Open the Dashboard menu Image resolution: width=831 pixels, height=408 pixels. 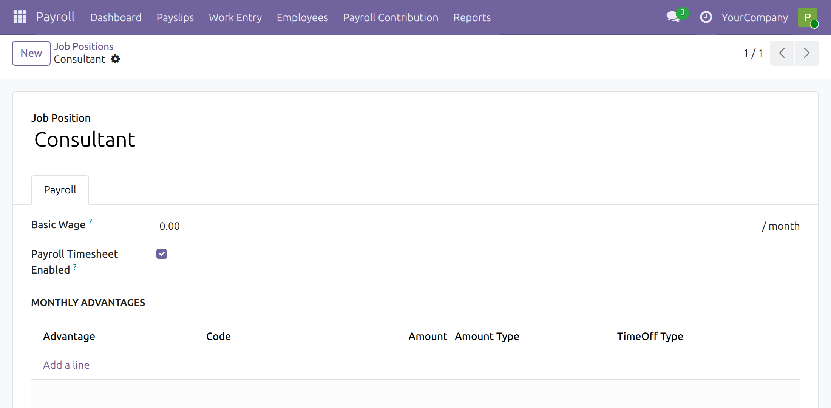tap(116, 17)
